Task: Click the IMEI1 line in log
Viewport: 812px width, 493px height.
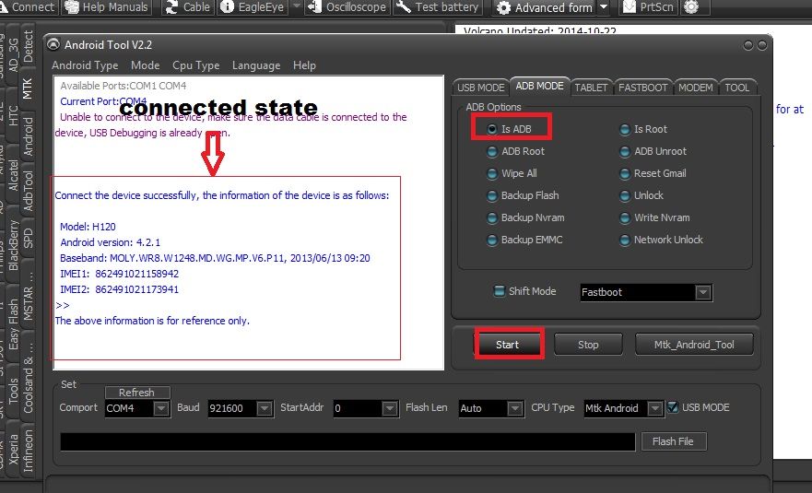Action: (x=119, y=274)
